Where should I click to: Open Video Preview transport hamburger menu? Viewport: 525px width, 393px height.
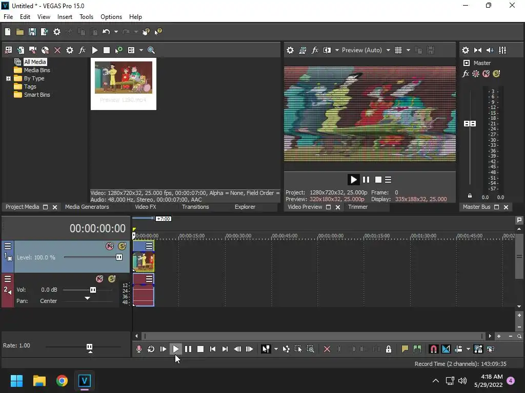point(388,180)
